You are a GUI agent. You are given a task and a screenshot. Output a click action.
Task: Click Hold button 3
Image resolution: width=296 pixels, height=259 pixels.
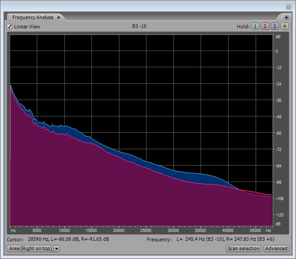[275, 26]
